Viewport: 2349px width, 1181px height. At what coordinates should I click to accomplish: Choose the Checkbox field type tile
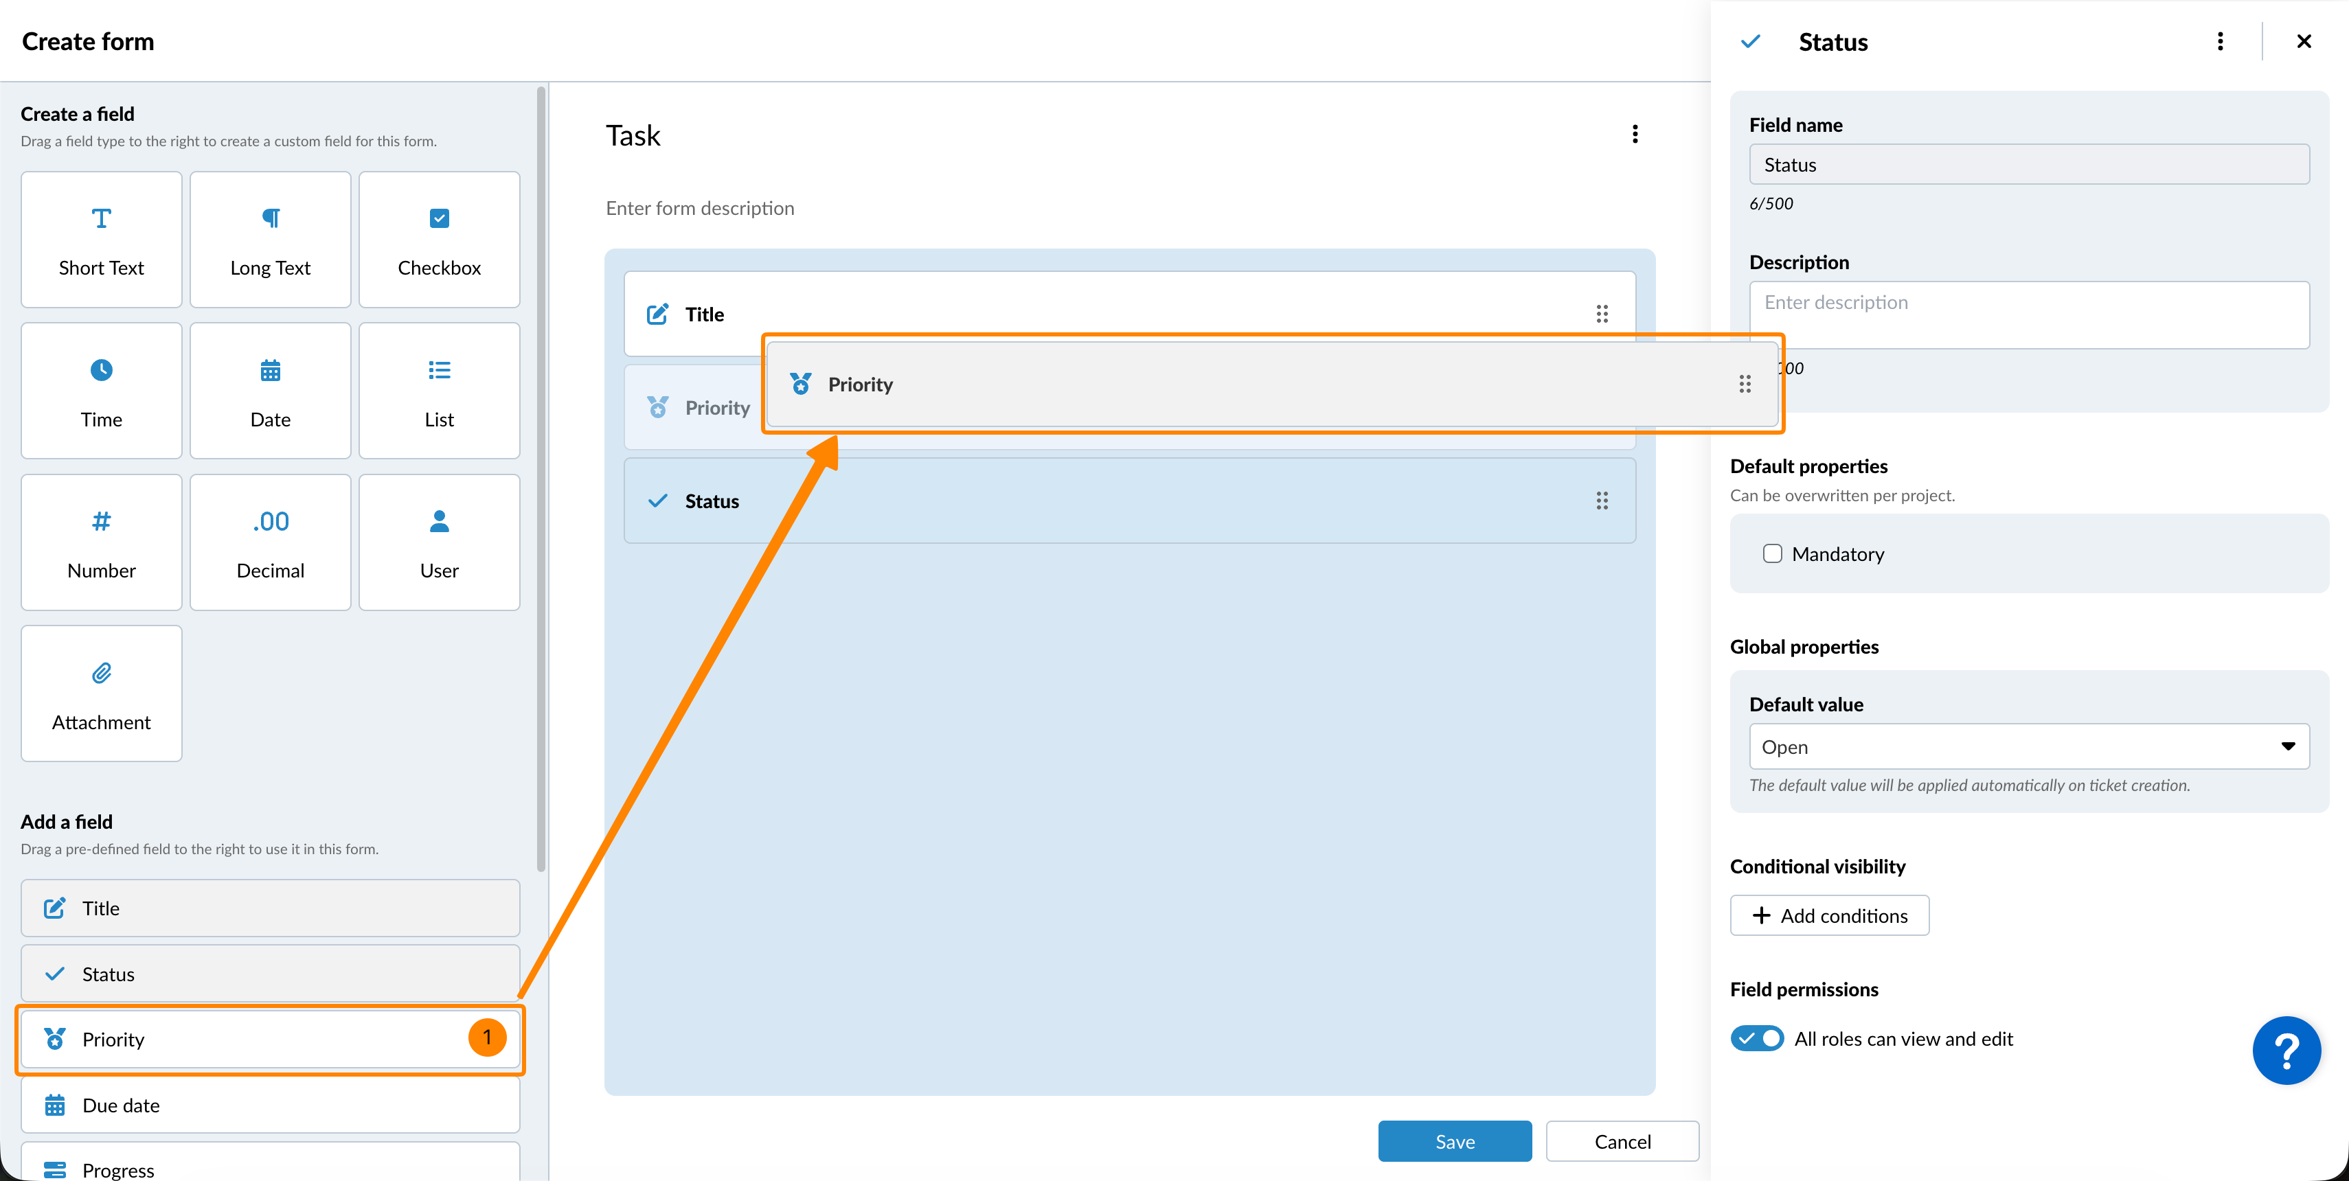439,240
